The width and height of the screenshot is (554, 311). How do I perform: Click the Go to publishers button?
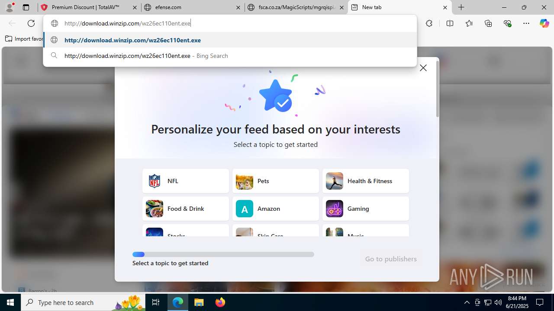click(x=391, y=259)
